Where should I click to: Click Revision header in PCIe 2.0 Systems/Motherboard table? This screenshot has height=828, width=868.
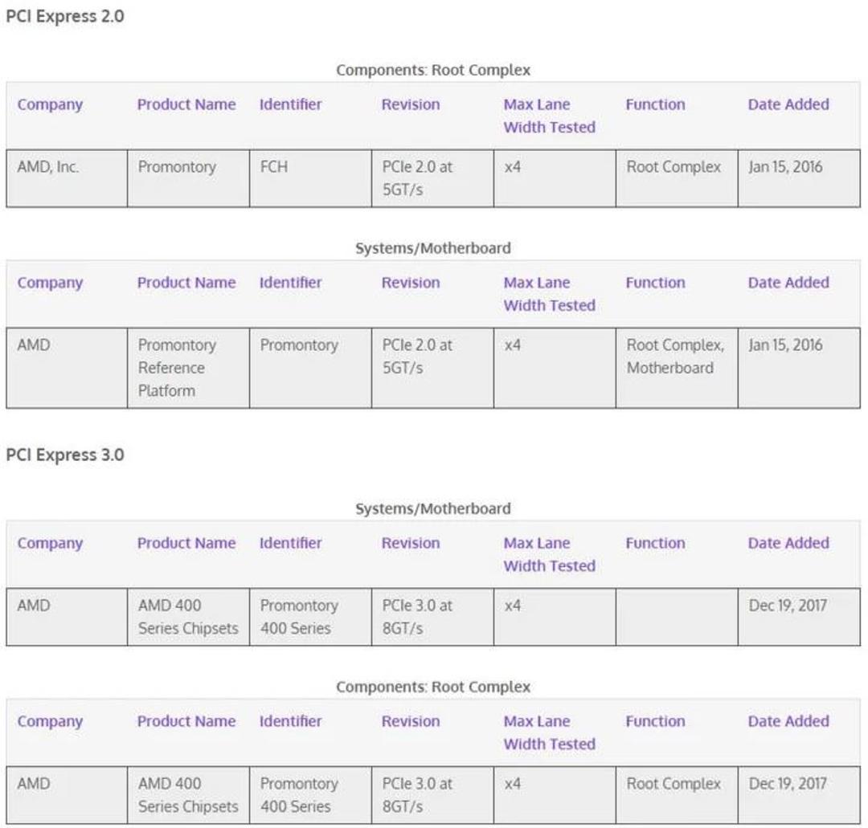[x=411, y=283]
